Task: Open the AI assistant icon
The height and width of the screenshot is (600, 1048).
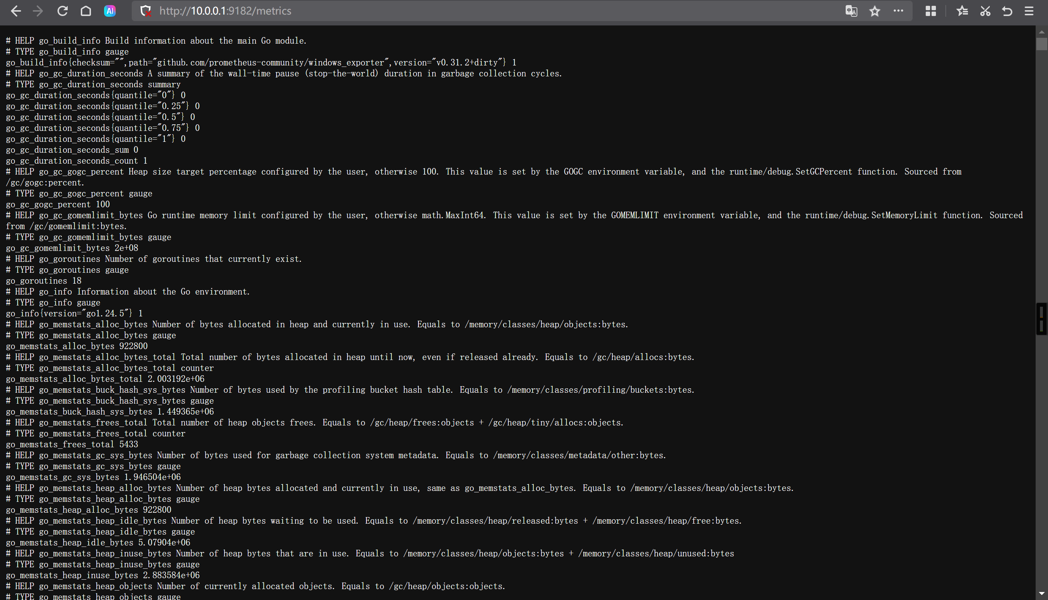Action: tap(110, 11)
